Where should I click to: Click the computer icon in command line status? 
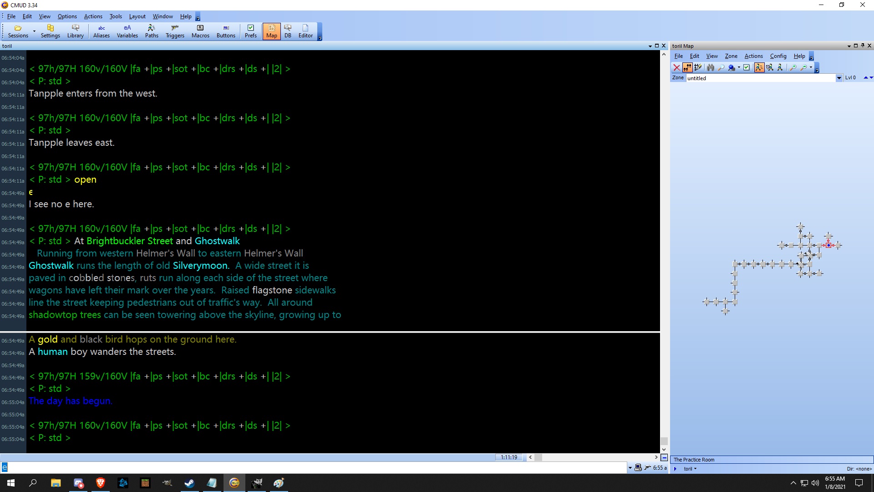click(638, 467)
